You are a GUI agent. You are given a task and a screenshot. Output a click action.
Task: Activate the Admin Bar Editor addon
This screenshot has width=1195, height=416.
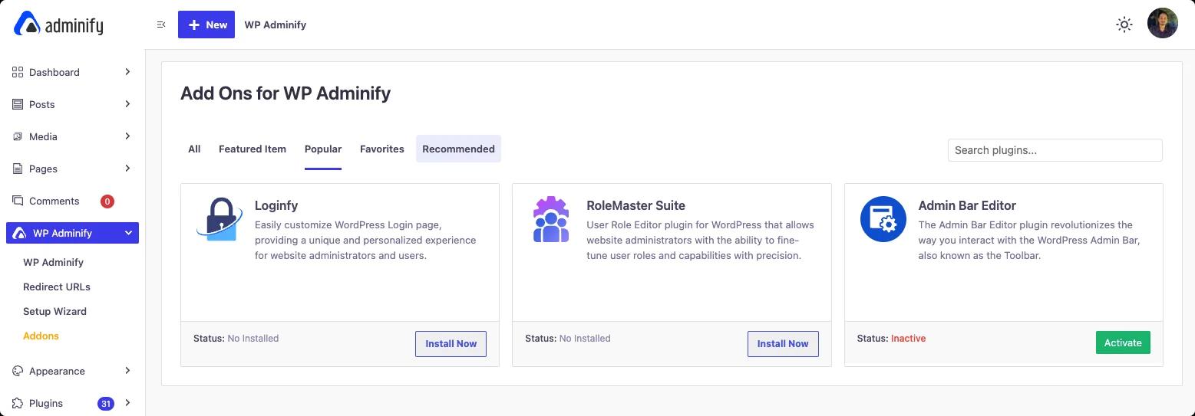pyautogui.click(x=1123, y=342)
